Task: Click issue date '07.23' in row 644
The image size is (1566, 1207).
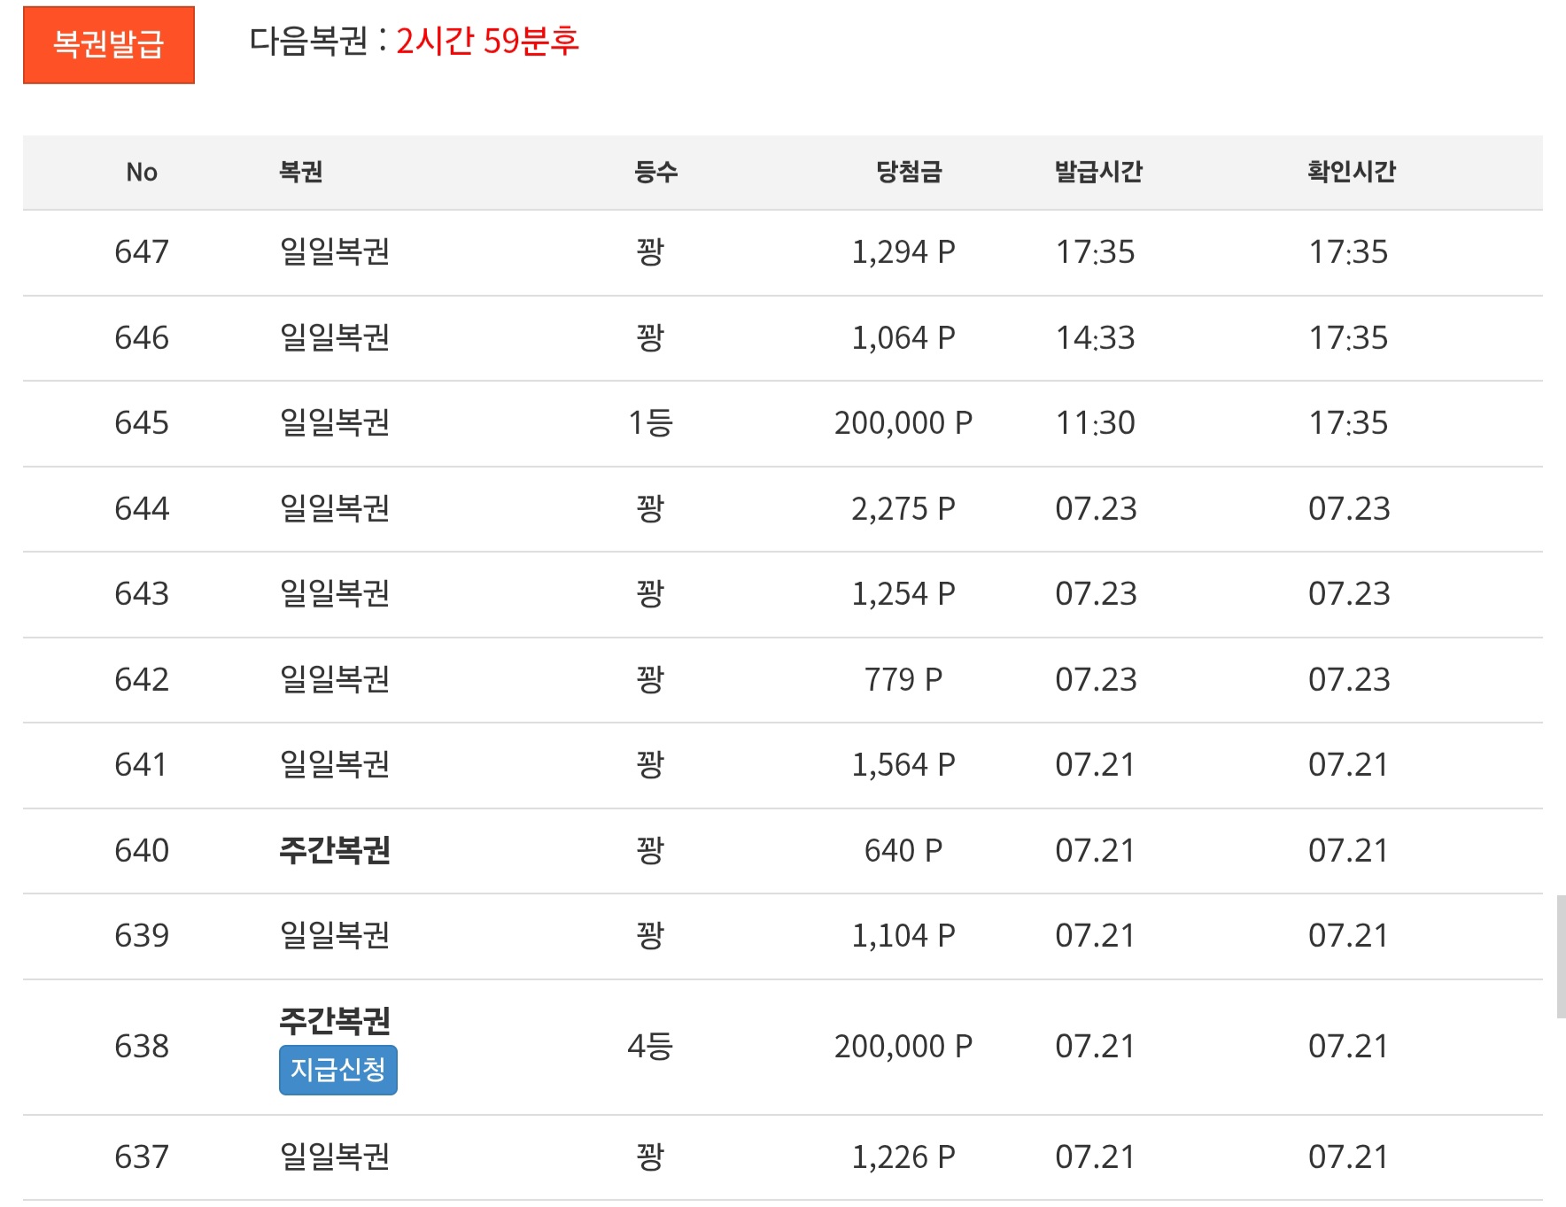Action: tap(1096, 509)
